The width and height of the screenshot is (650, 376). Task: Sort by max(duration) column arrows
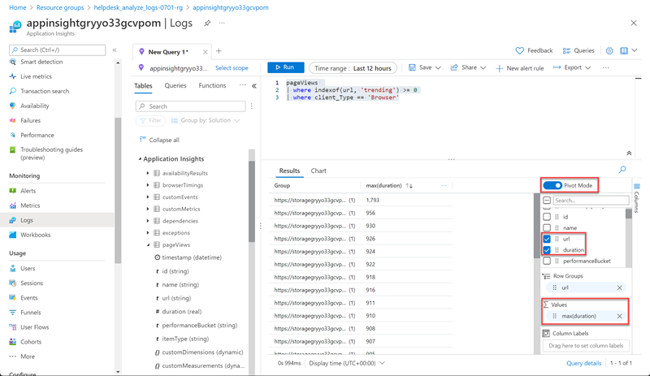409,186
